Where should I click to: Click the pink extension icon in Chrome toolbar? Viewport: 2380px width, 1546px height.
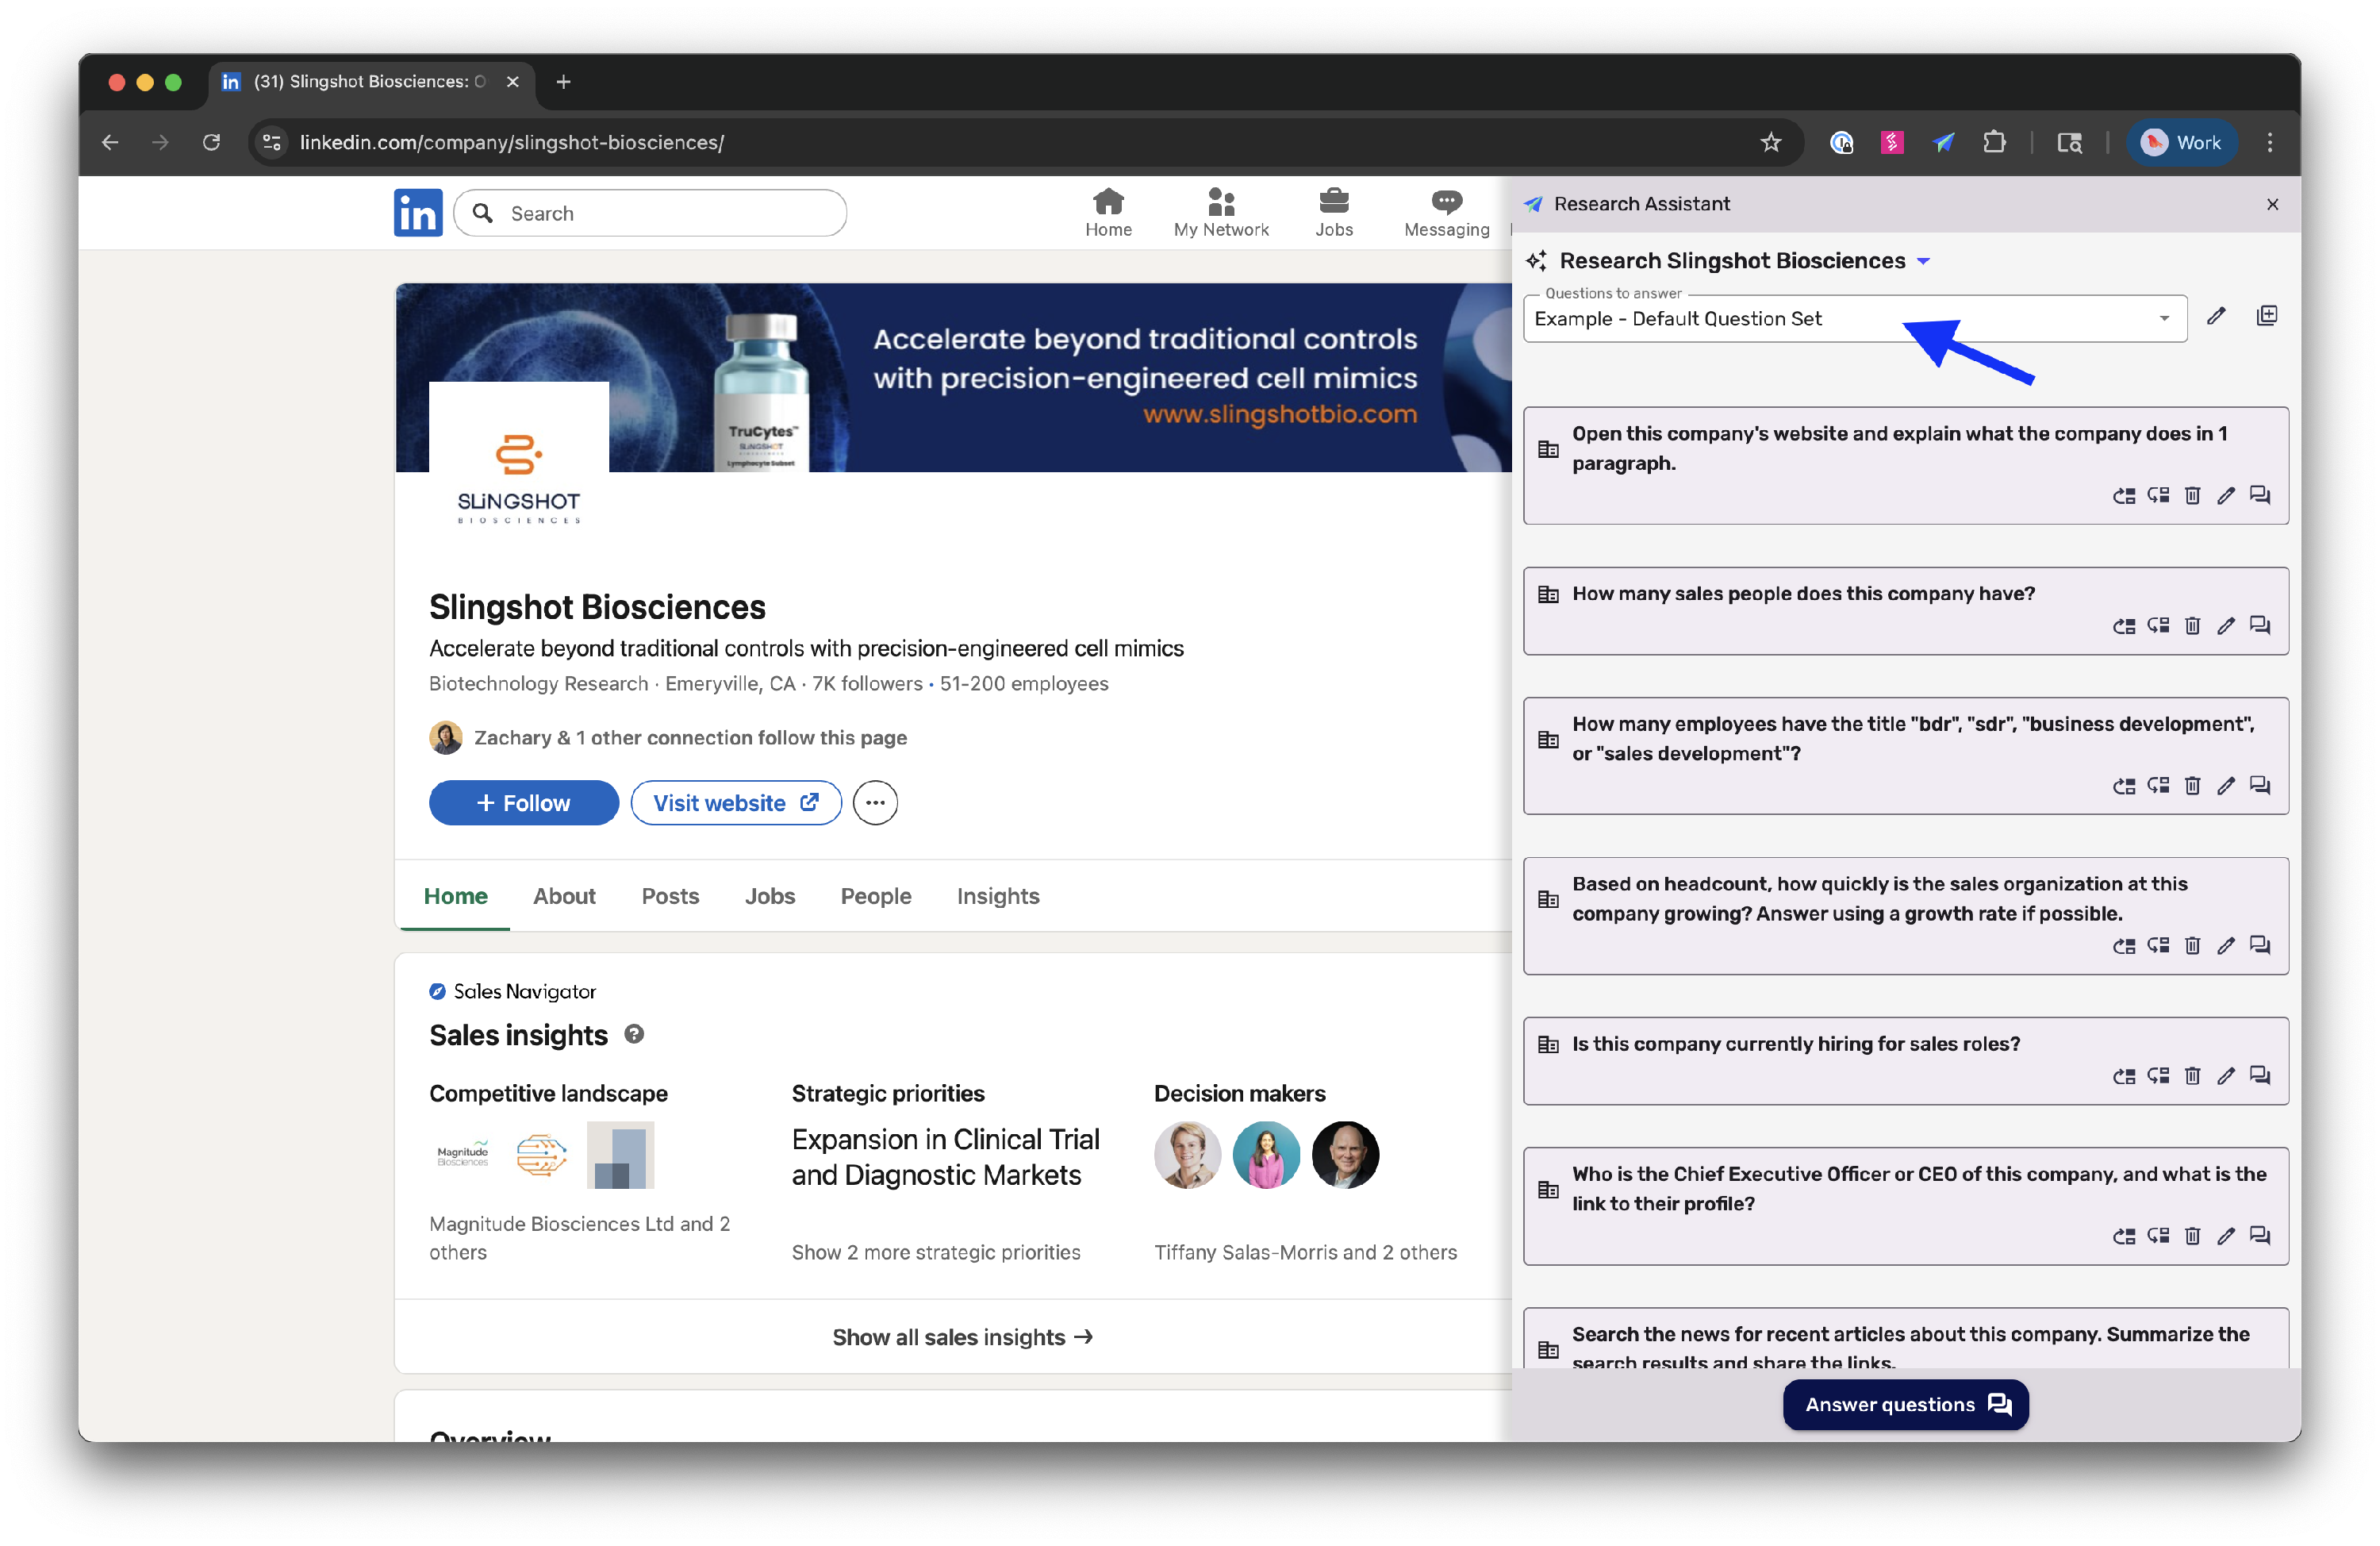point(1892,142)
